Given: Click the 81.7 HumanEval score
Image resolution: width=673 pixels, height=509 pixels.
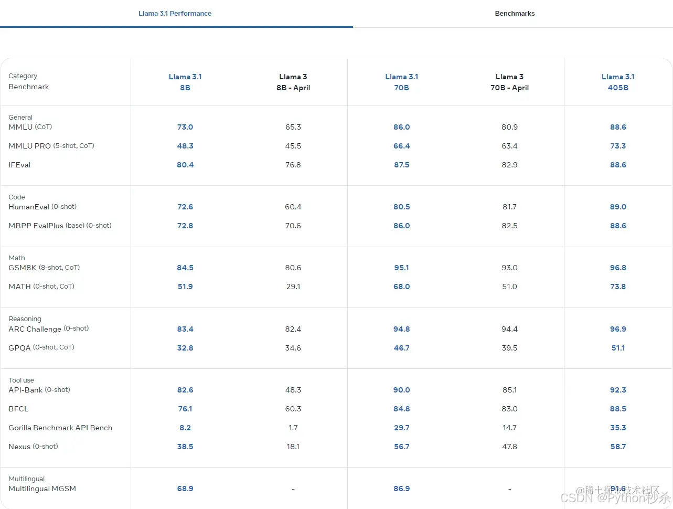Looking at the screenshot, I should click(510, 207).
